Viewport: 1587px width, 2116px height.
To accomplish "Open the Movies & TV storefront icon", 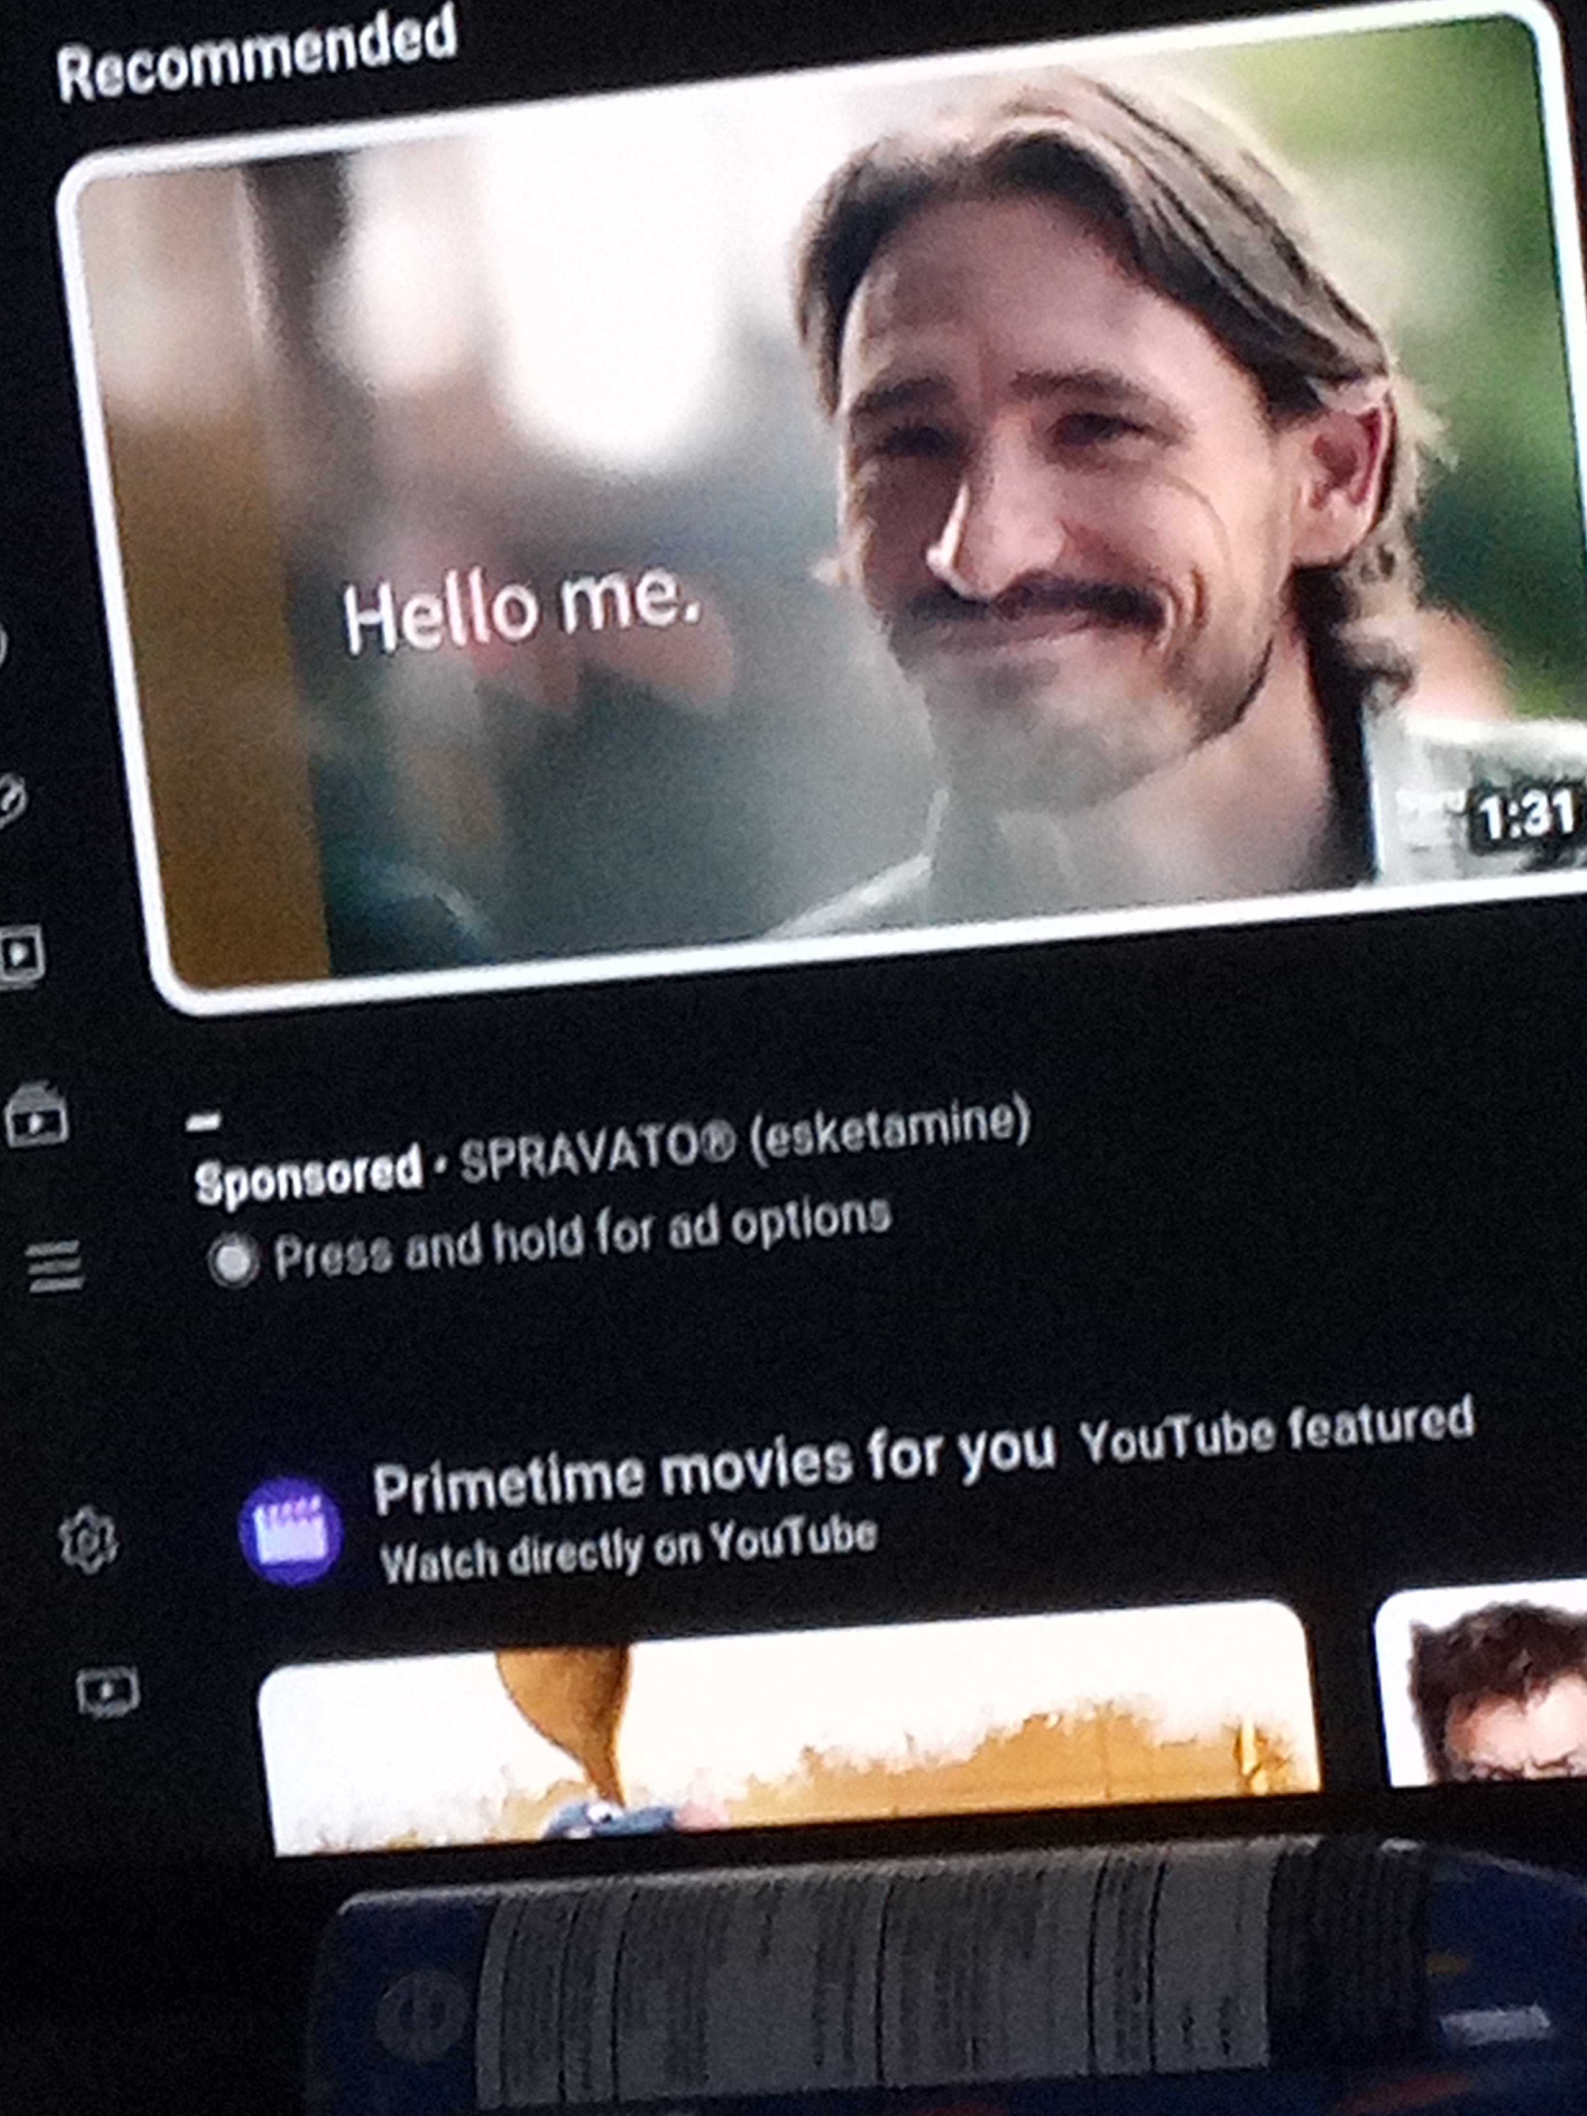I will [x=36, y=1114].
